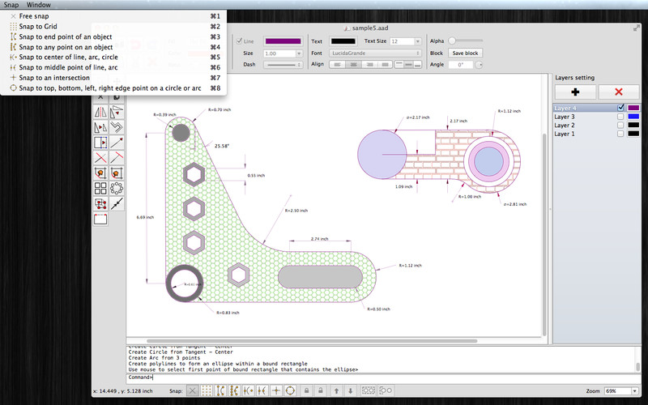Activate Snap to Grid icon in bottom bar

pos(207,390)
